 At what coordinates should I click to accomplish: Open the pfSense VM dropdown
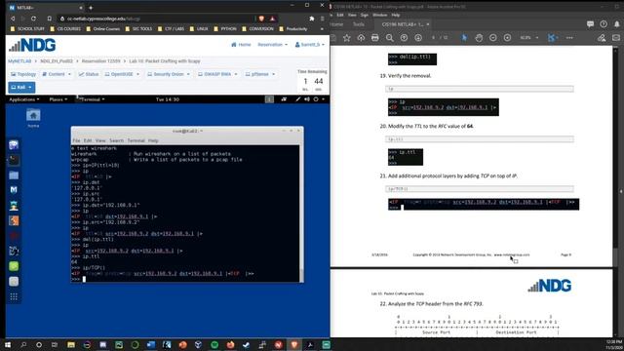pyautogui.click(x=260, y=74)
